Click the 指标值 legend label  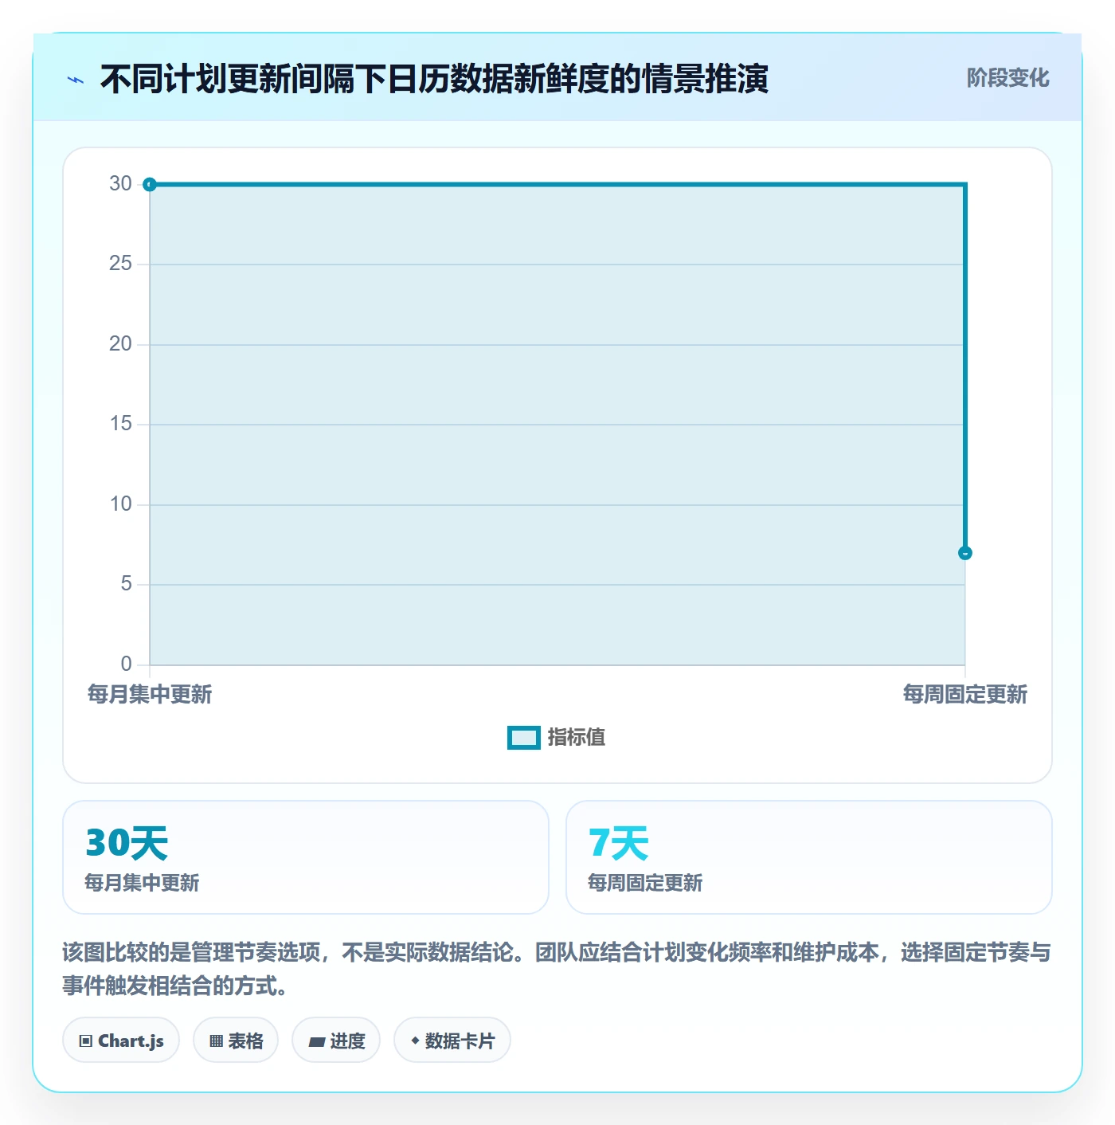(x=577, y=738)
